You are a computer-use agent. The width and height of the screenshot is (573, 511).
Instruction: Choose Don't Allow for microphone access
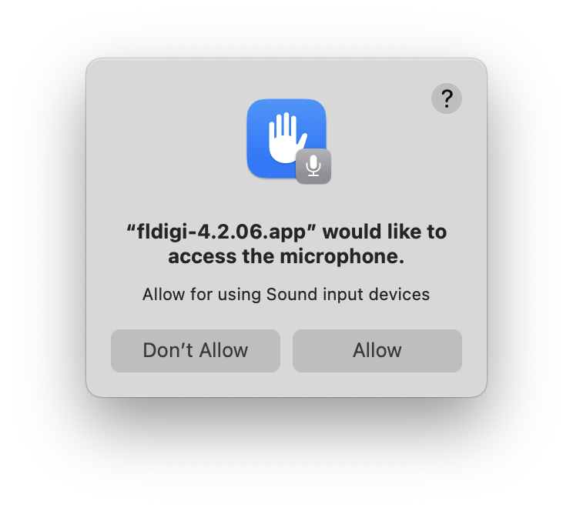[x=196, y=351]
